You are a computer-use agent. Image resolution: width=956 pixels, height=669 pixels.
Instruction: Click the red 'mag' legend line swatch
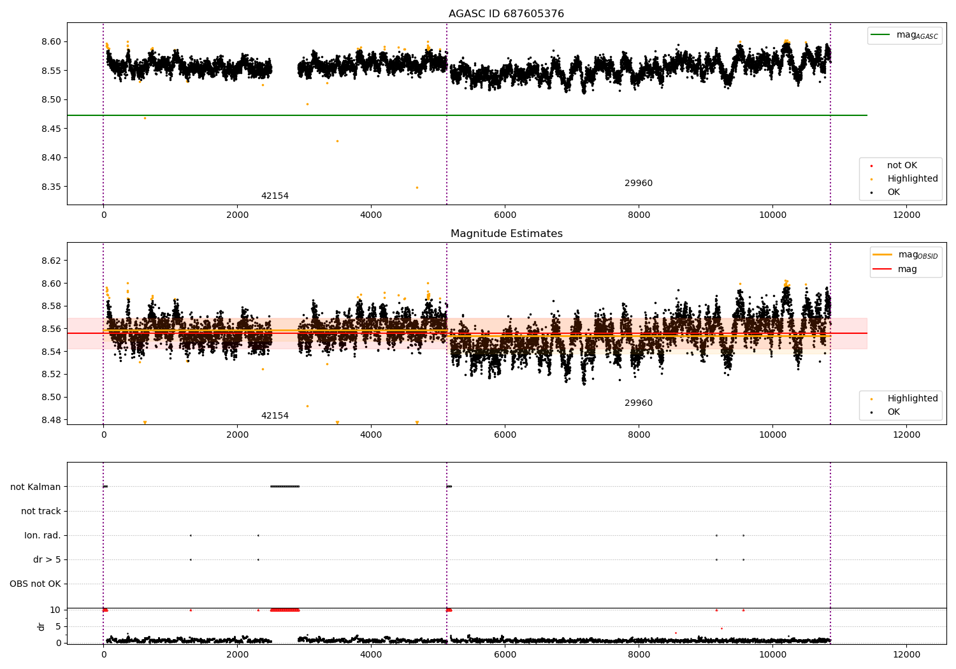(x=882, y=269)
